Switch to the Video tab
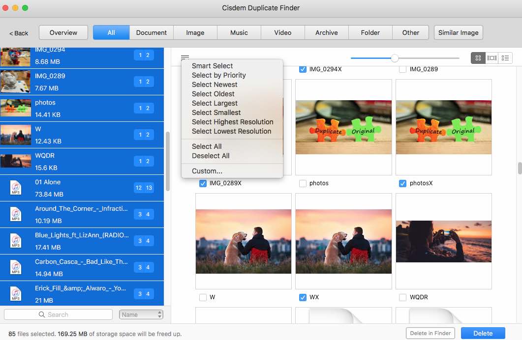This screenshot has height=340, width=522. pos(282,32)
